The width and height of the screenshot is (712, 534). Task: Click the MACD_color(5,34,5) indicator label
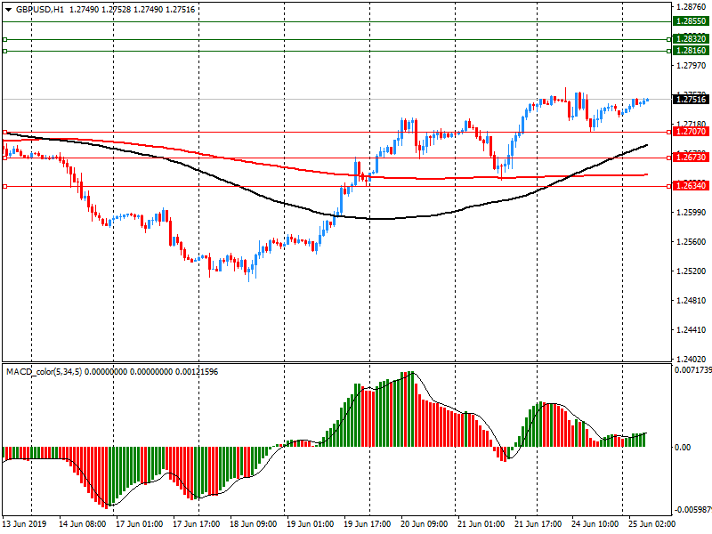click(44, 372)
